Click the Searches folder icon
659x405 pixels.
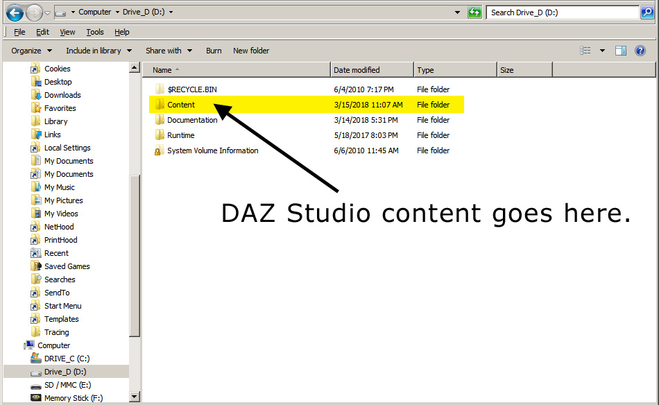35,279
